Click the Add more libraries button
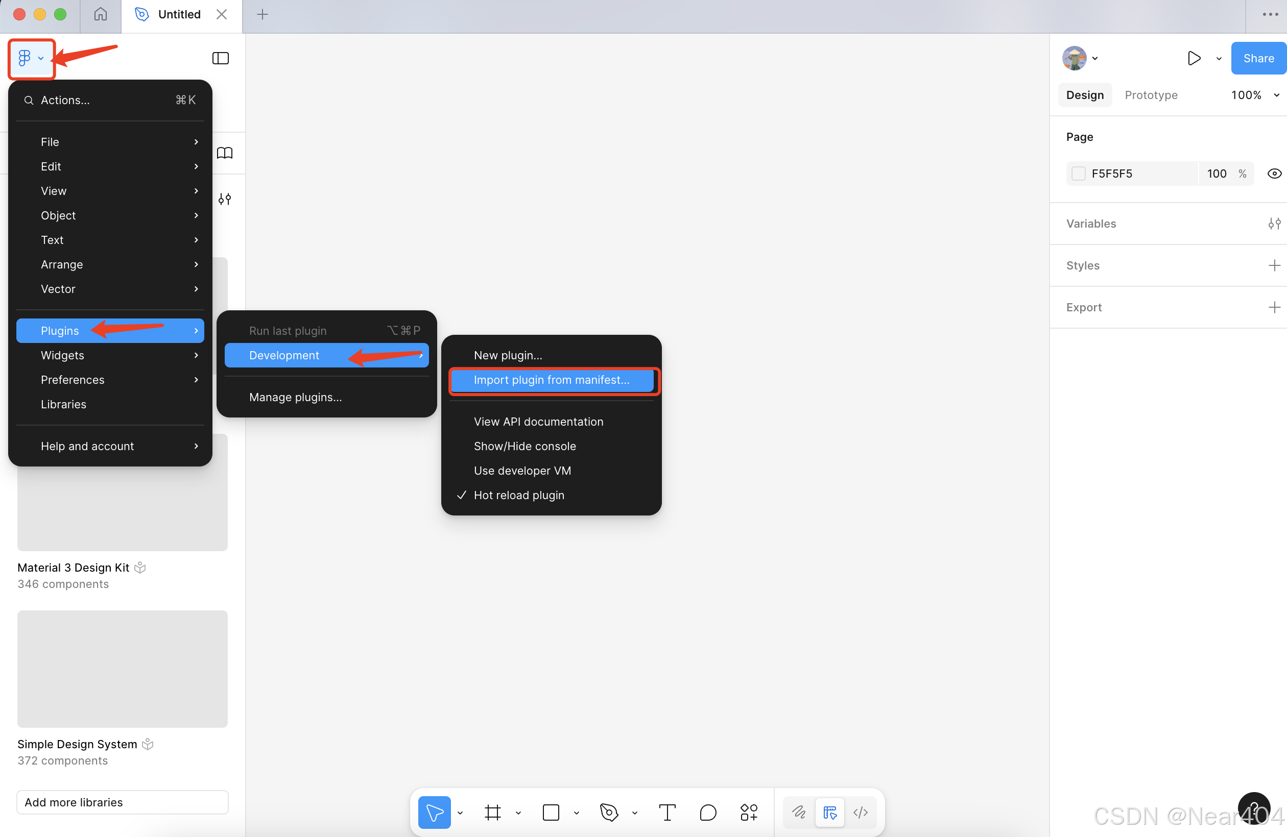Screen dimensions: 1287x837 coord(122,802)
